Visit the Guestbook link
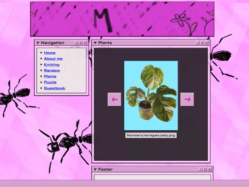The width and height of the screenshot is (249, 187). 54,88
